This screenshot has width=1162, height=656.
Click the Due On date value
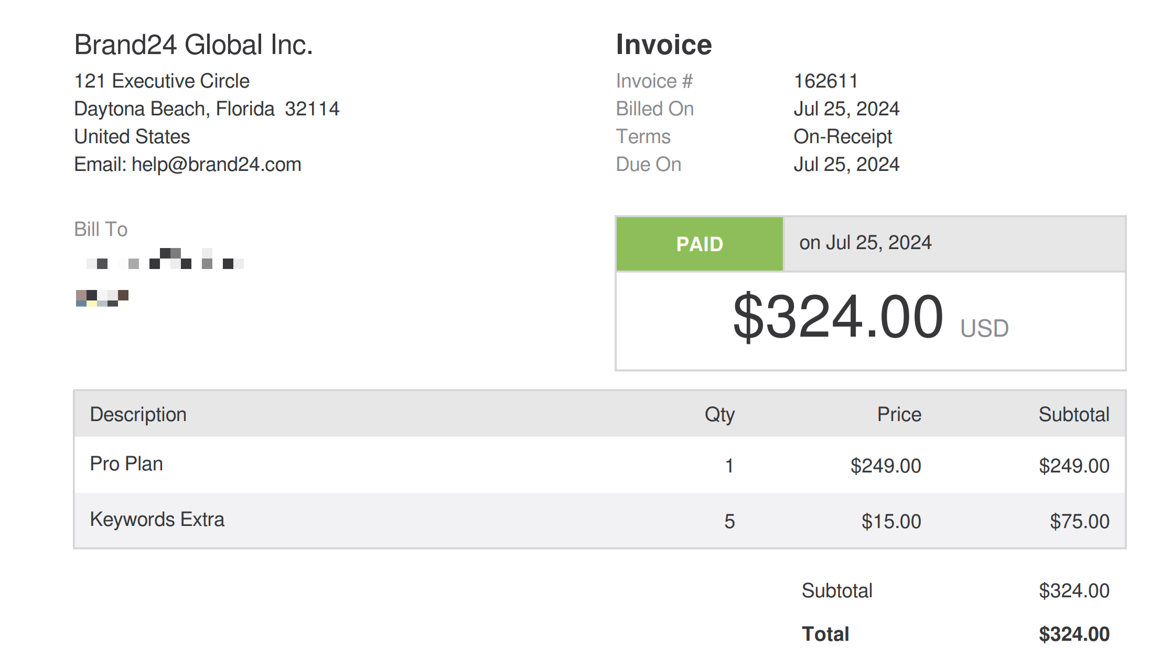846,165
